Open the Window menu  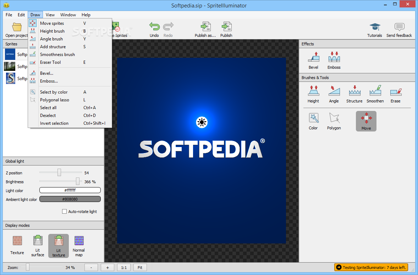[x=68, y=15]
